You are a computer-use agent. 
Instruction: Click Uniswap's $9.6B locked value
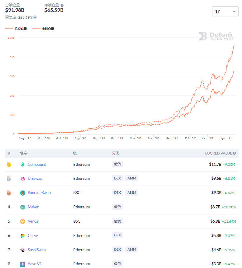tap(216, 179)
